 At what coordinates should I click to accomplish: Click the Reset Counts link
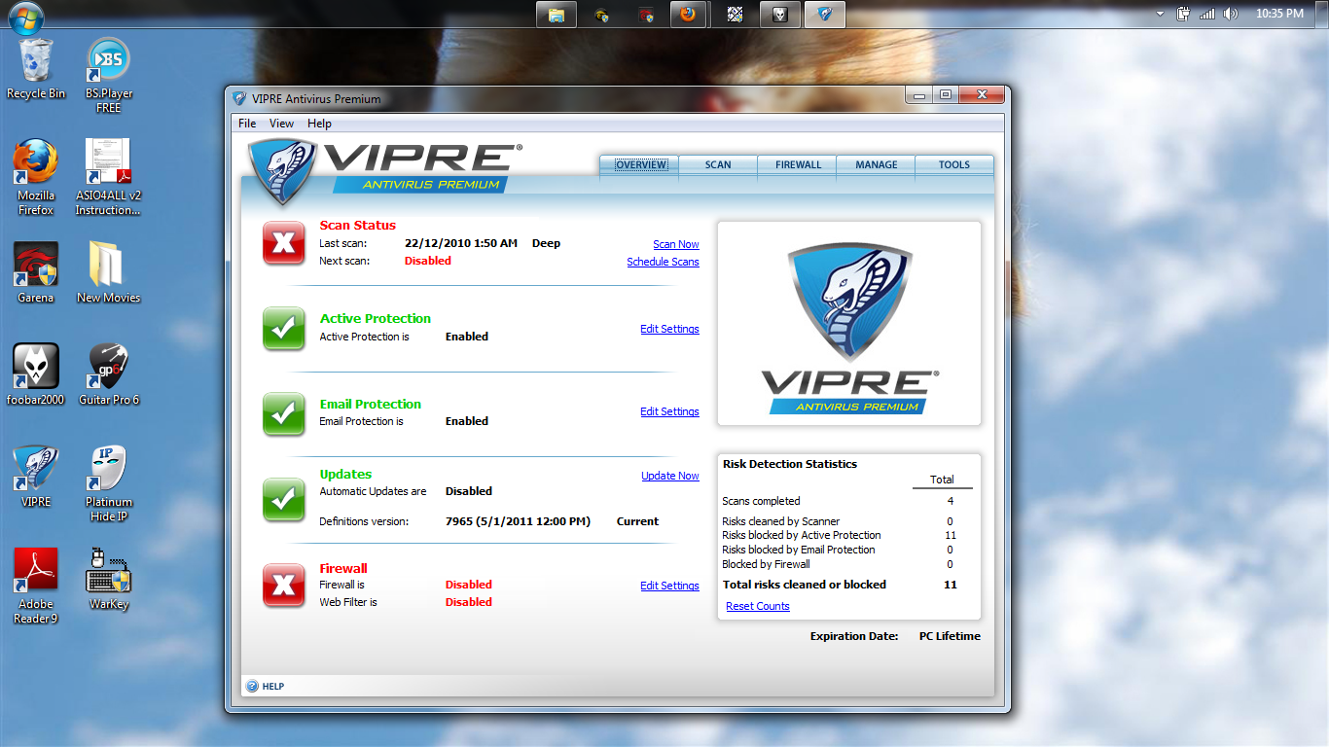758,606
